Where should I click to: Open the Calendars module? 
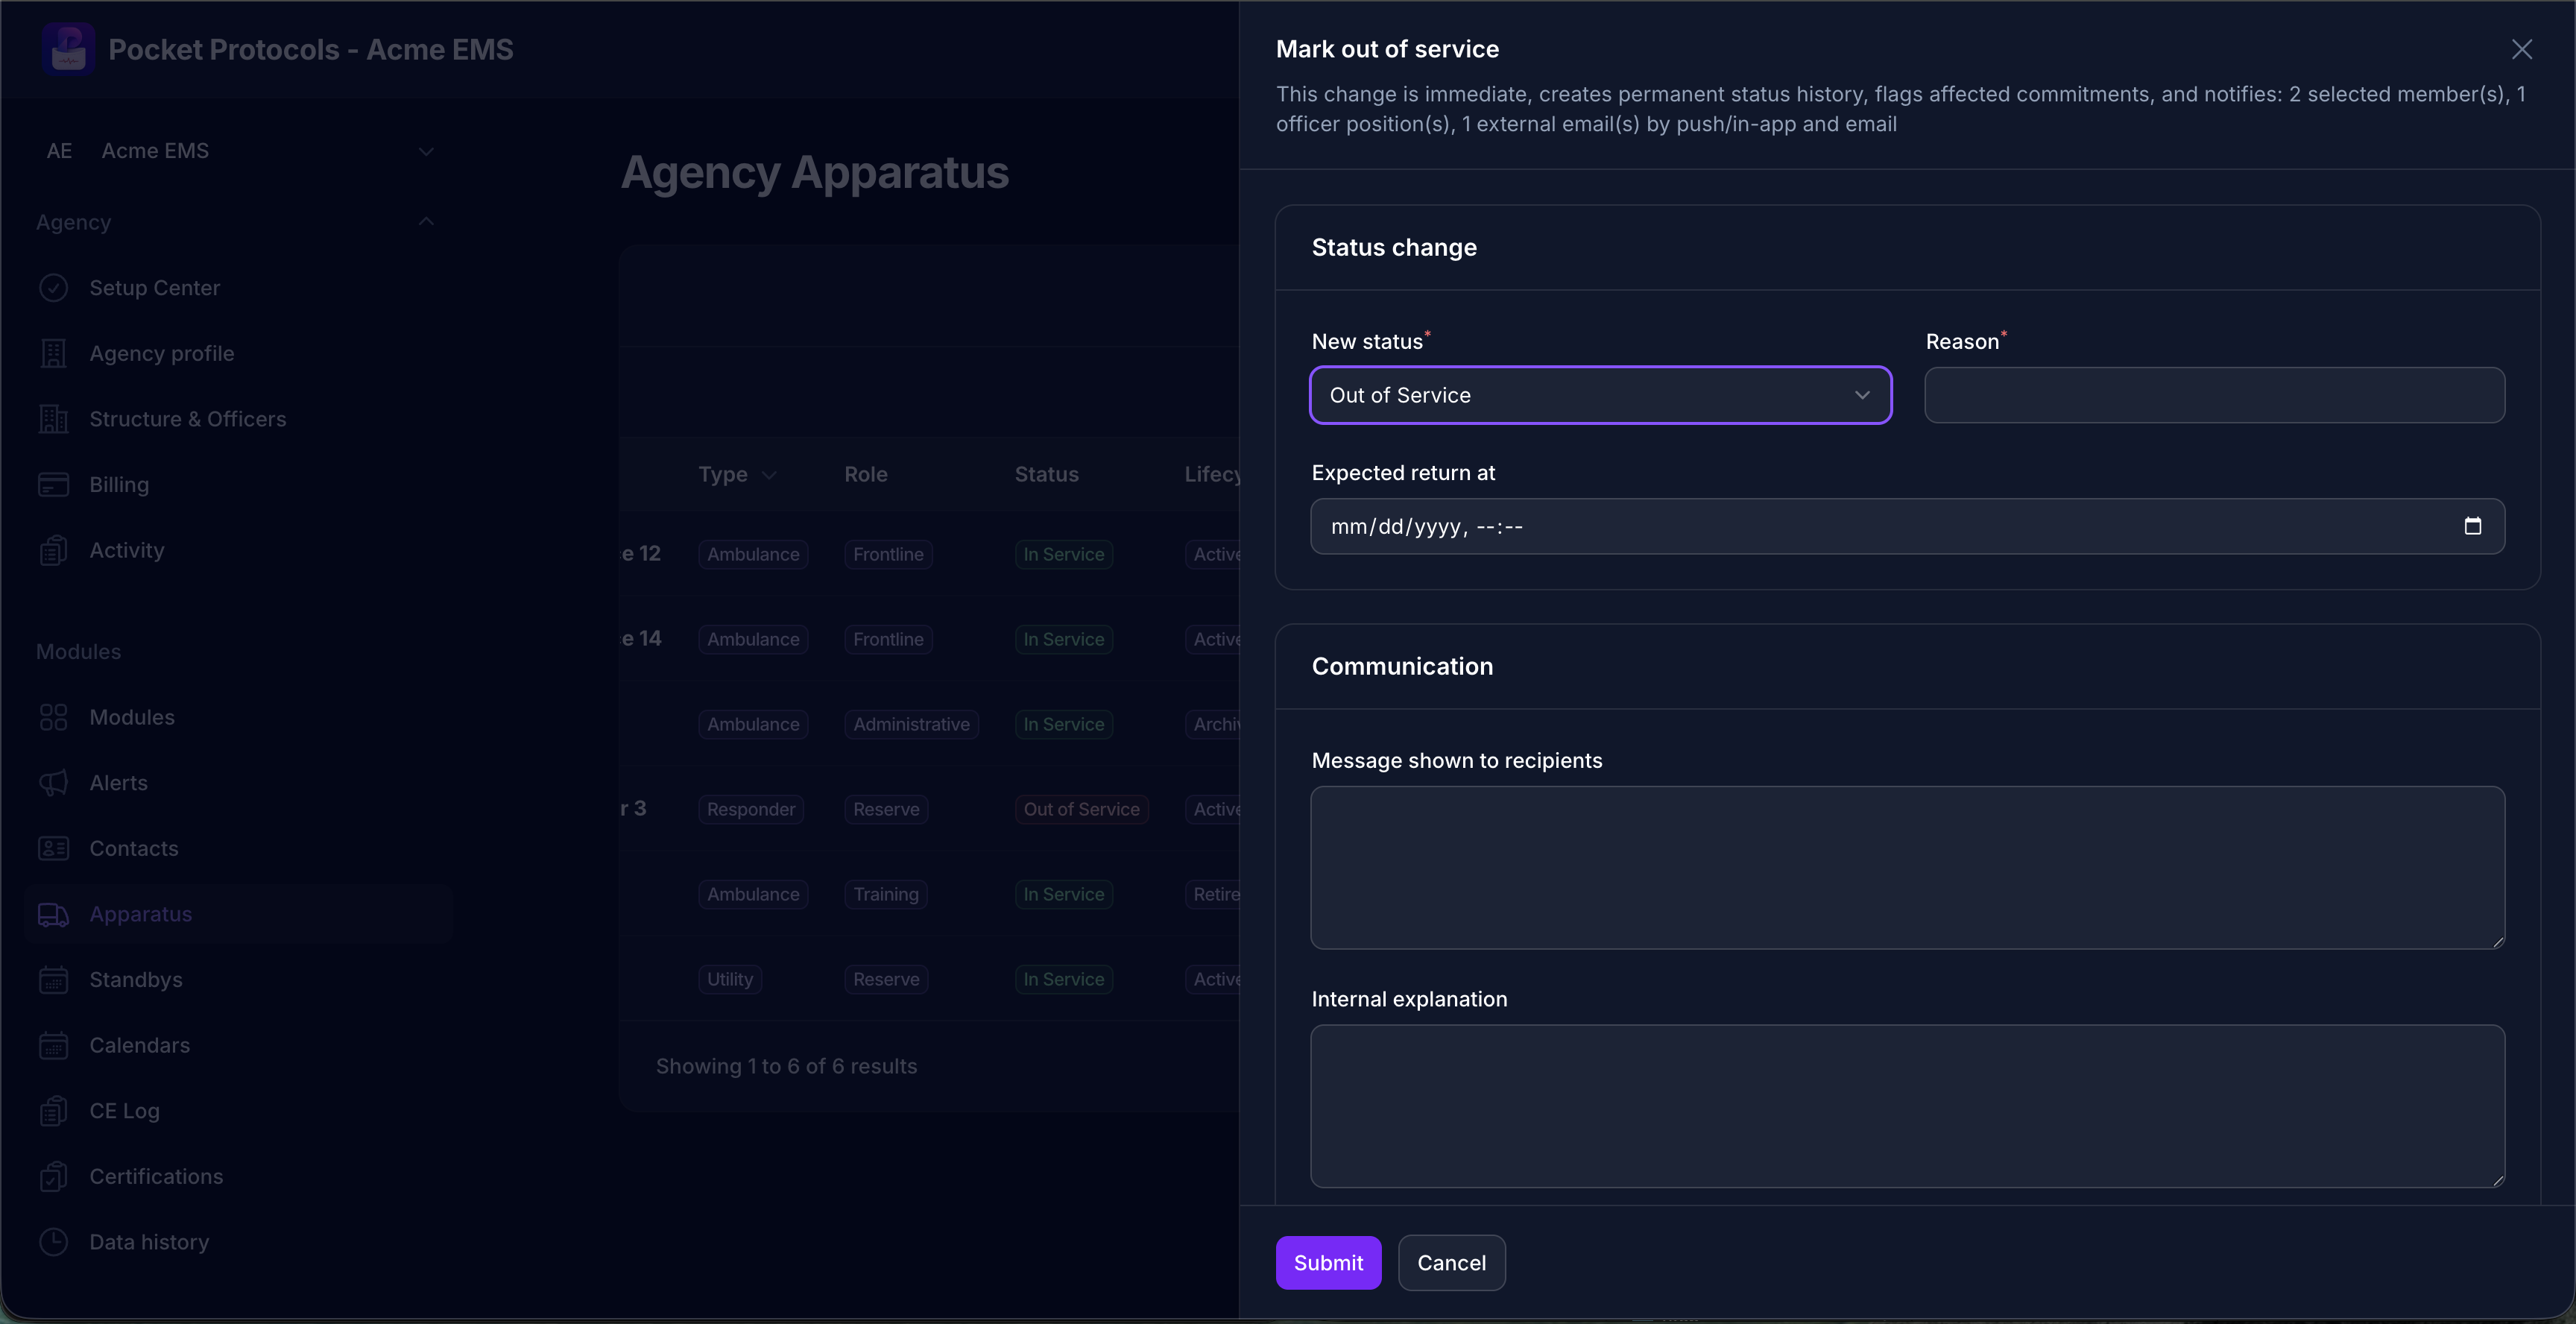pos(140,1045)
